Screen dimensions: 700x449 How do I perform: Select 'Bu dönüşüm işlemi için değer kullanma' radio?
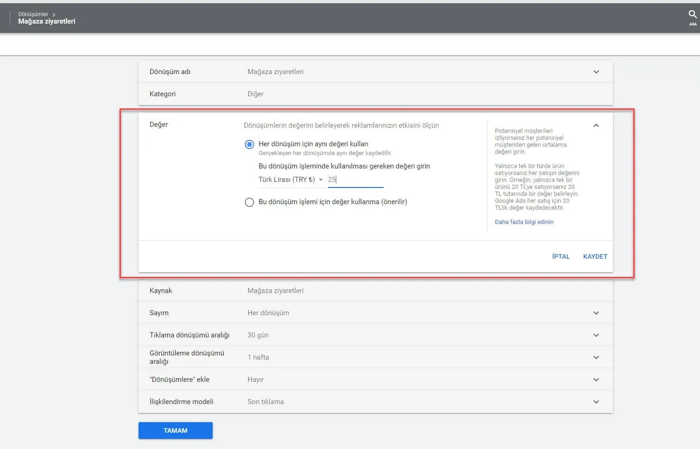(249, 202)
